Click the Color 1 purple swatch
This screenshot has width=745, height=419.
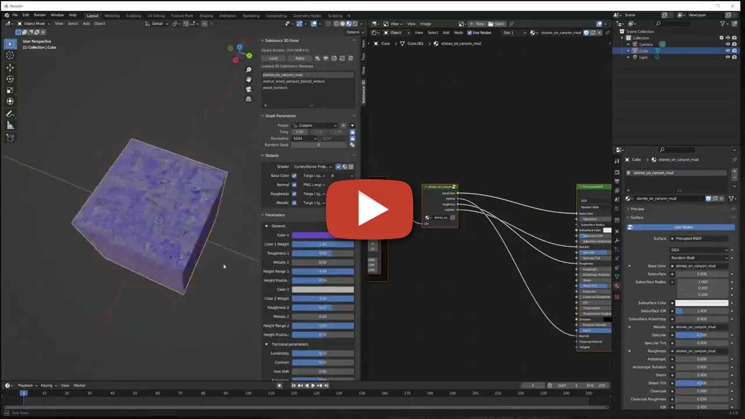322,235
